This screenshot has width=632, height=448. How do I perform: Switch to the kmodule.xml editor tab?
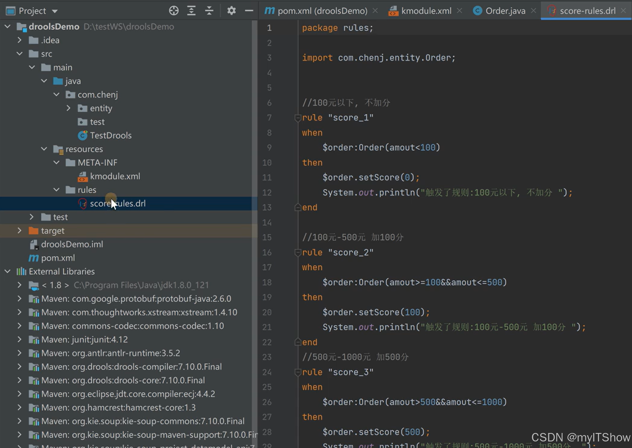click(426, 11)
